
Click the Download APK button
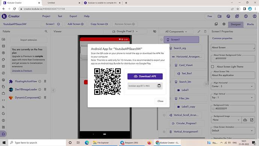tap(145, 76)
